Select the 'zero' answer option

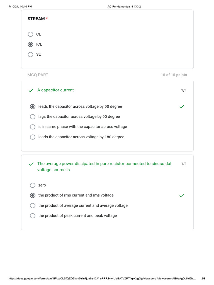point(33,185)
